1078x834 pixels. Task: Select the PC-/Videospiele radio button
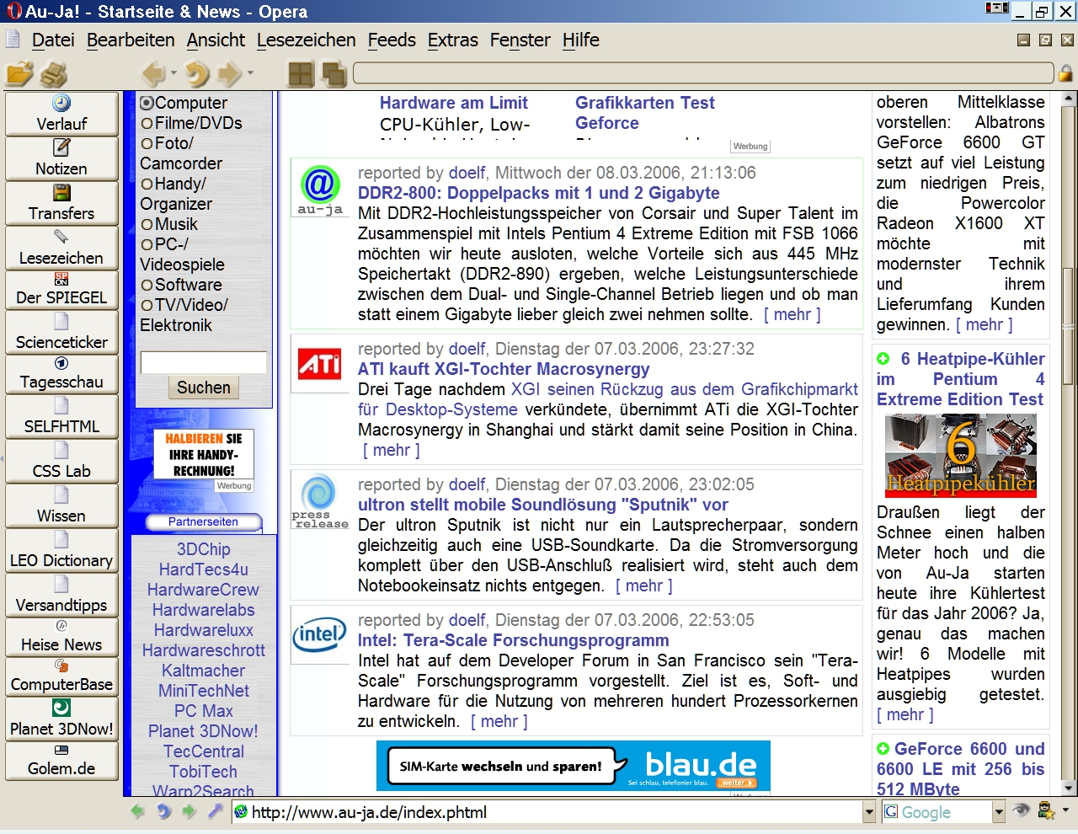point(147,244)
